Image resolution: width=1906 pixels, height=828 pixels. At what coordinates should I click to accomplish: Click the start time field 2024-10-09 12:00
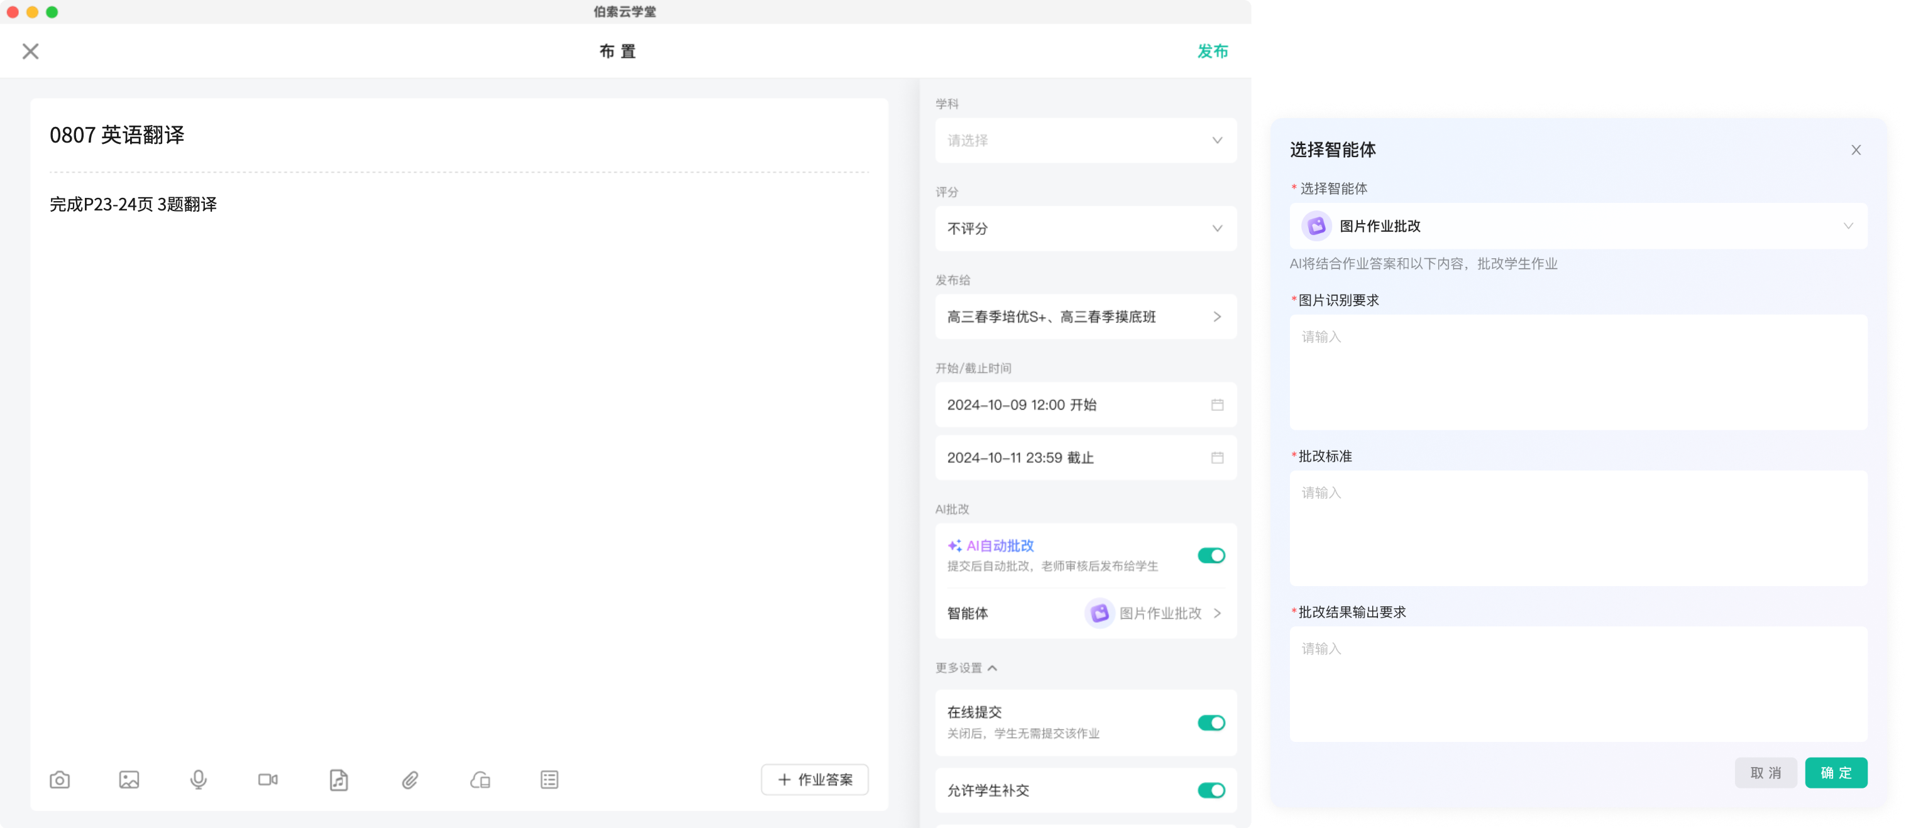[x=1086, y=405]
